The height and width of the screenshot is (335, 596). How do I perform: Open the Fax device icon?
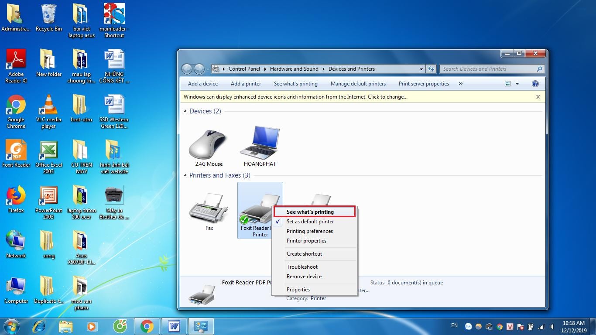click(x=209, y=209)
